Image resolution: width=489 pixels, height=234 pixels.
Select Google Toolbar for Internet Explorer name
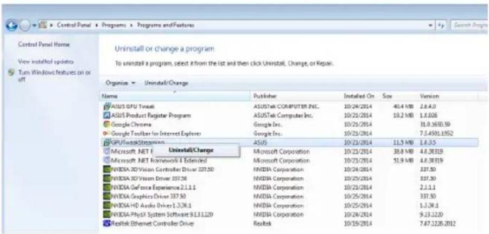(156, 133)
